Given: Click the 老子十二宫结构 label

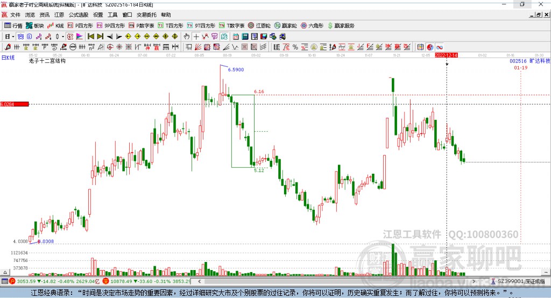Looking at the screenshot, I should point(47,61).
